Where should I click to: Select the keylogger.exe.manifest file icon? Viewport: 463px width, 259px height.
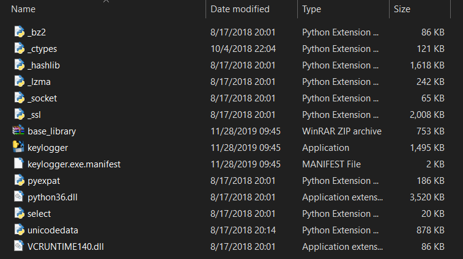(18, 164)
